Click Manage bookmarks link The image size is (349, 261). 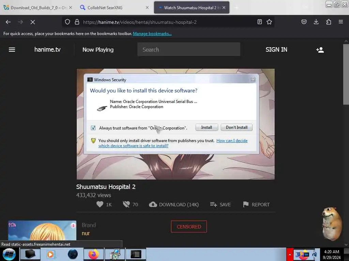click(x=152, y=34)
